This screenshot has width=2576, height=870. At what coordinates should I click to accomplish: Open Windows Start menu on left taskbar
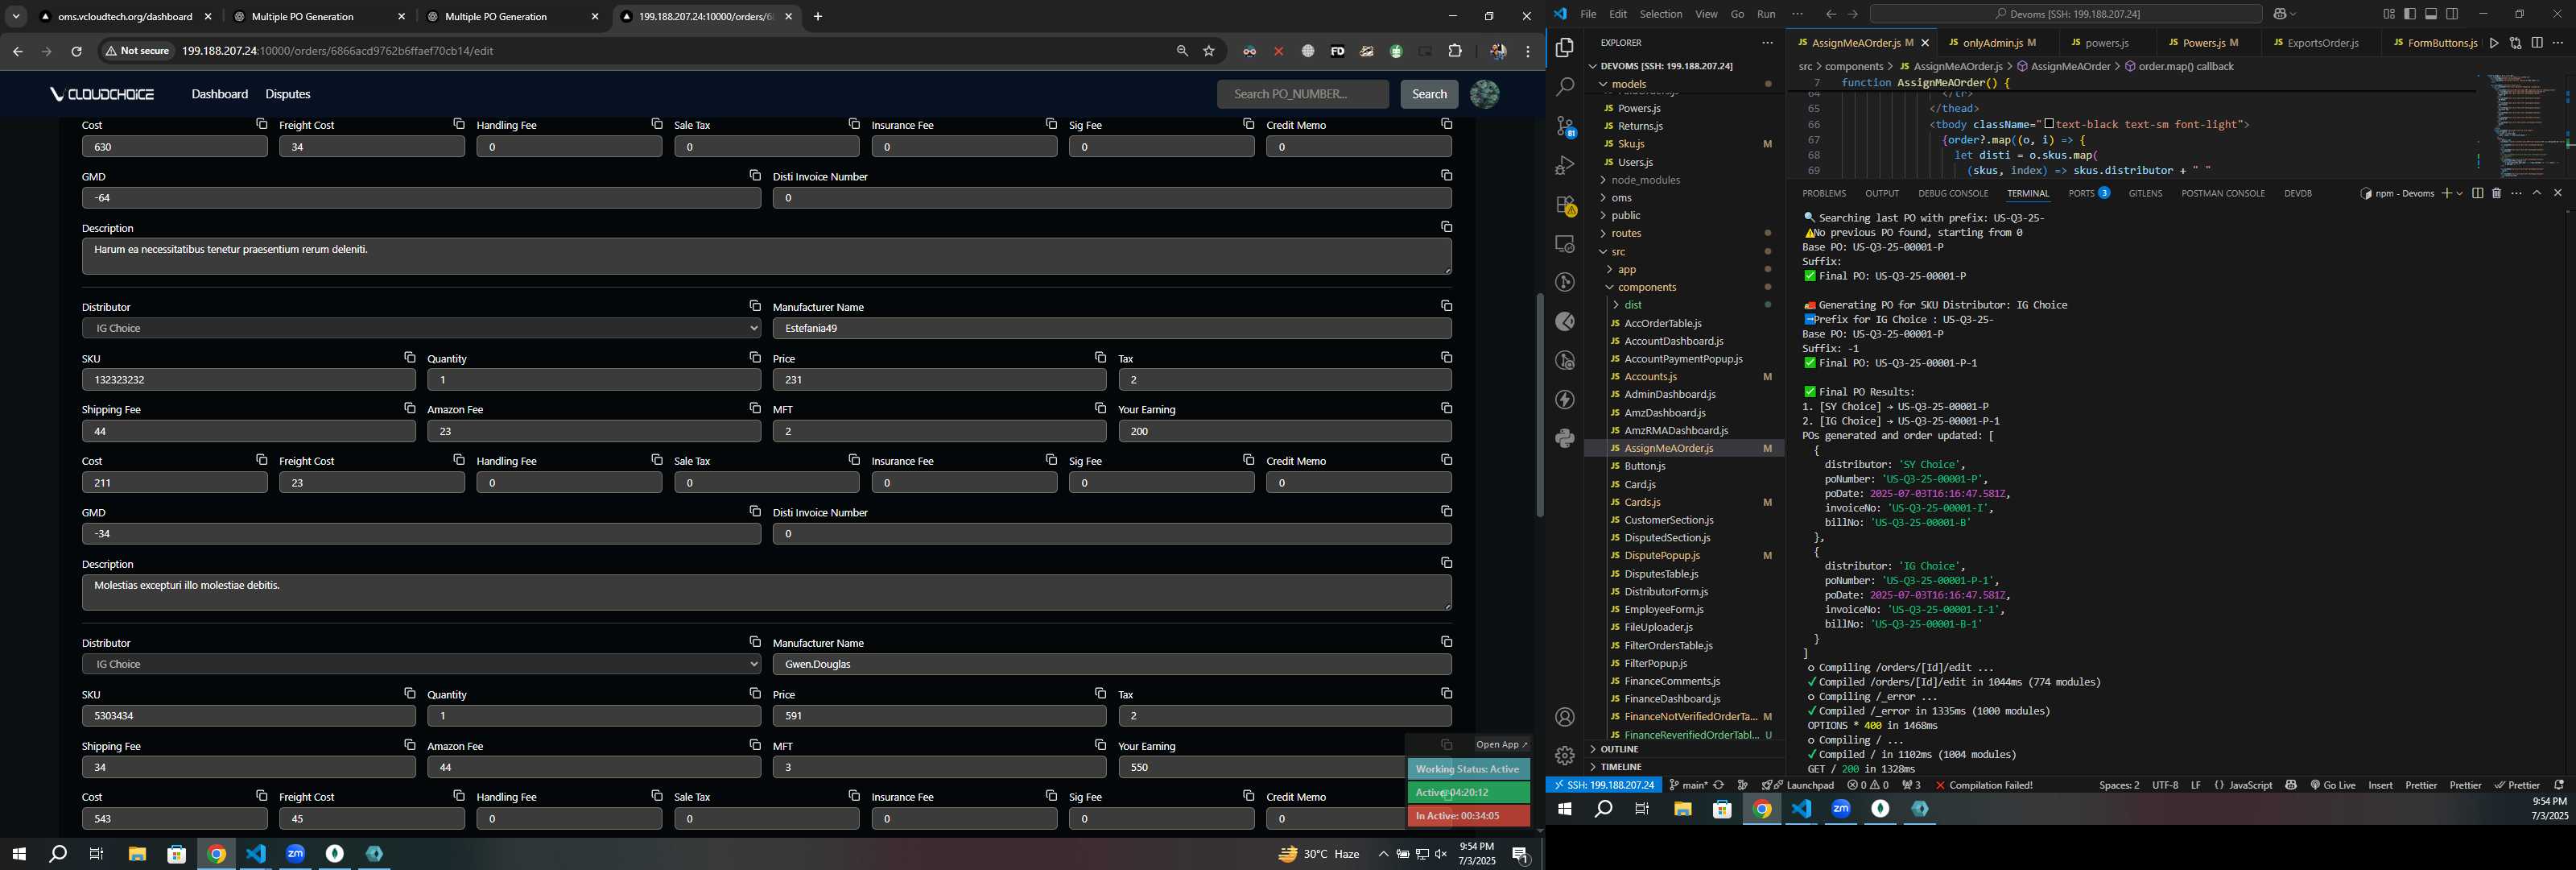click(18, 854)
